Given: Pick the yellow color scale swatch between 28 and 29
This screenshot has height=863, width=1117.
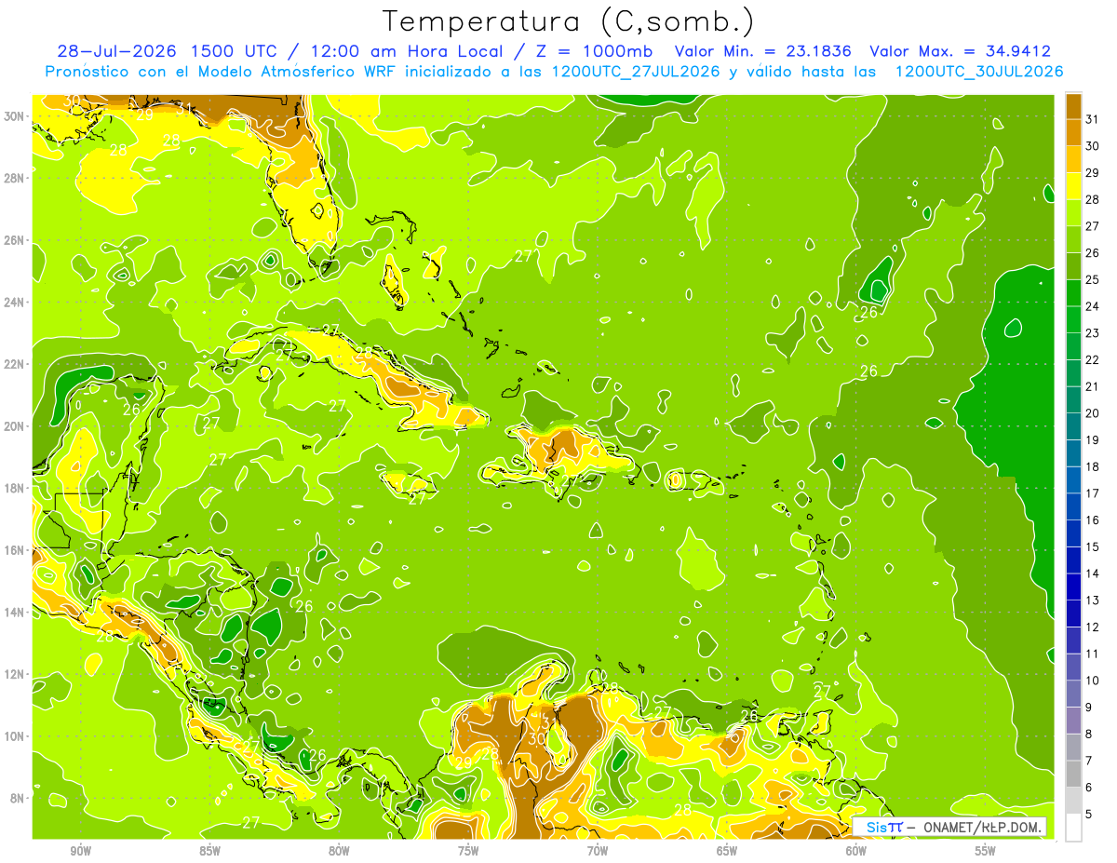Looking at the screenshot, I should pyautogui.click(x=1073, y=186).
